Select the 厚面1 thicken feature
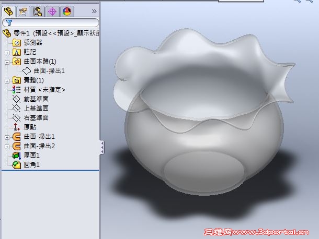 pyautogui.click(x=31, y=156)
